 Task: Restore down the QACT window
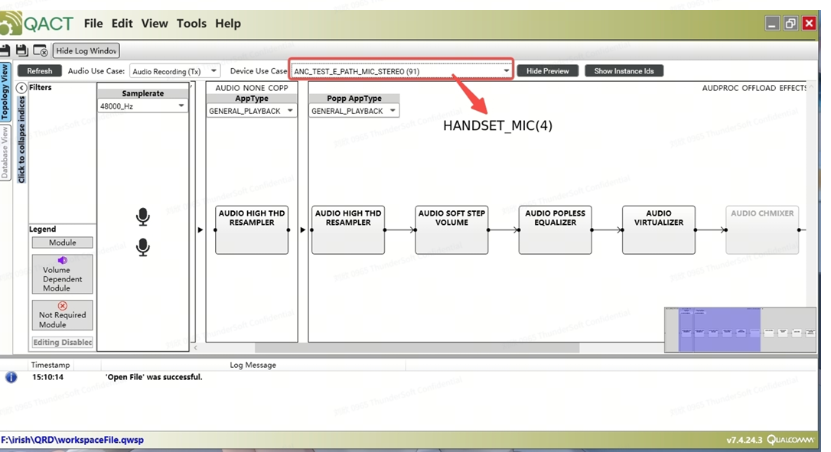790,23
